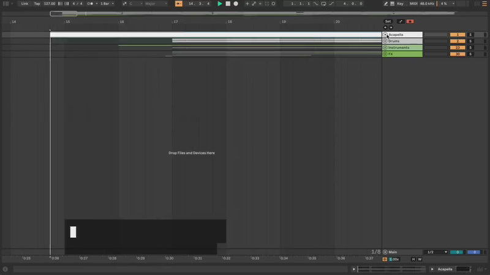The width and height of the screenshot is (490, 275).
Task: Unfold the Instruments group track
Action: tap(385, 48)
